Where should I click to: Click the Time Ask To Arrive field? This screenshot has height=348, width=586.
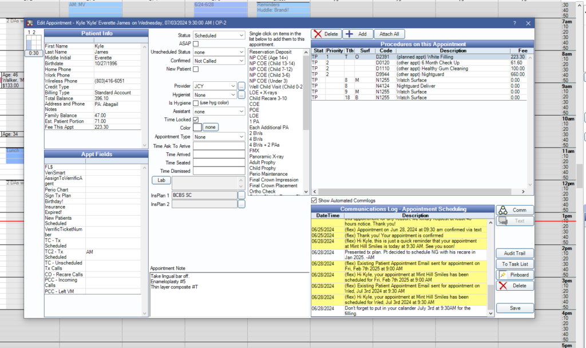tap(219, 146)
